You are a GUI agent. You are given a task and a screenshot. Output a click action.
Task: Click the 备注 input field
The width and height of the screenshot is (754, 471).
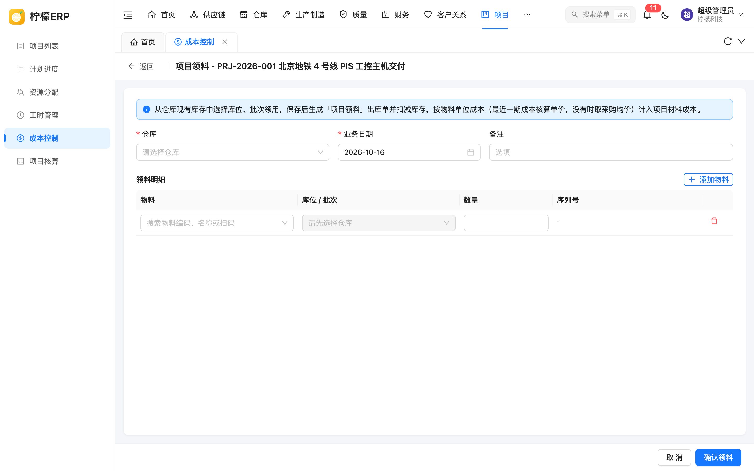pyautogui.click(x=611, y=152)
